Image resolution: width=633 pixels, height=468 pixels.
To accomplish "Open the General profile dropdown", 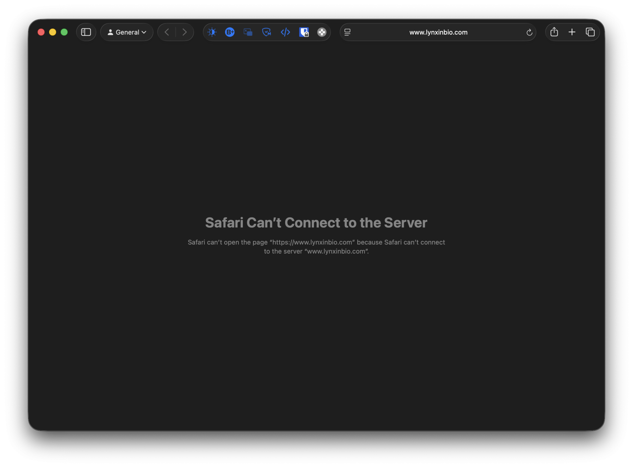I will [x=127, y=32].
